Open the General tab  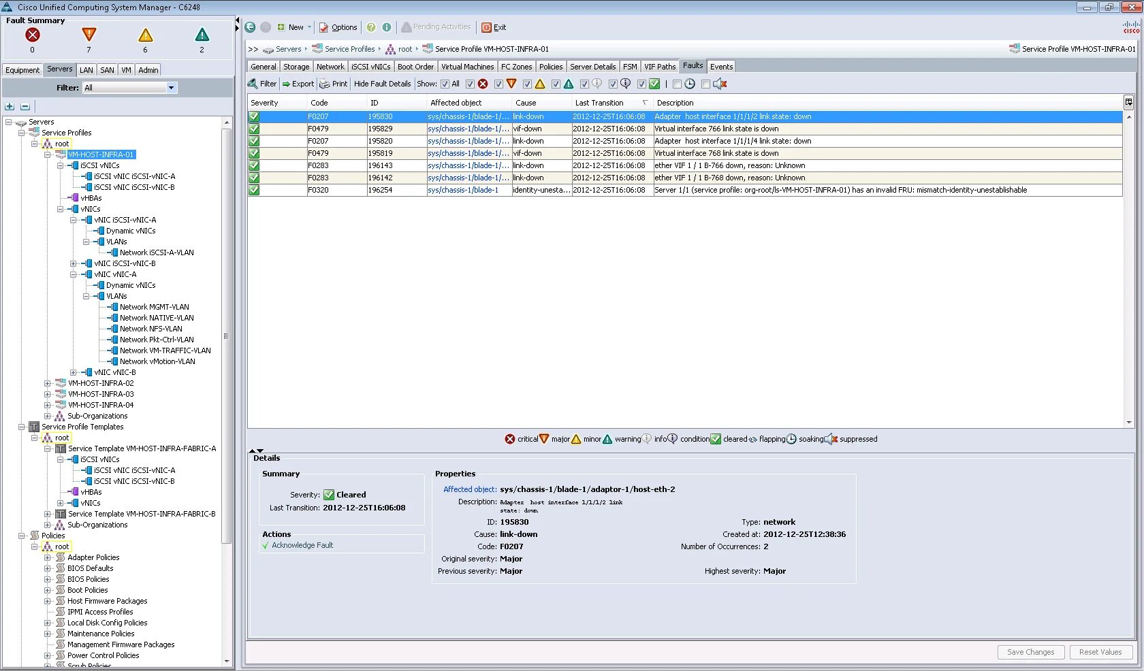(264, 66)
